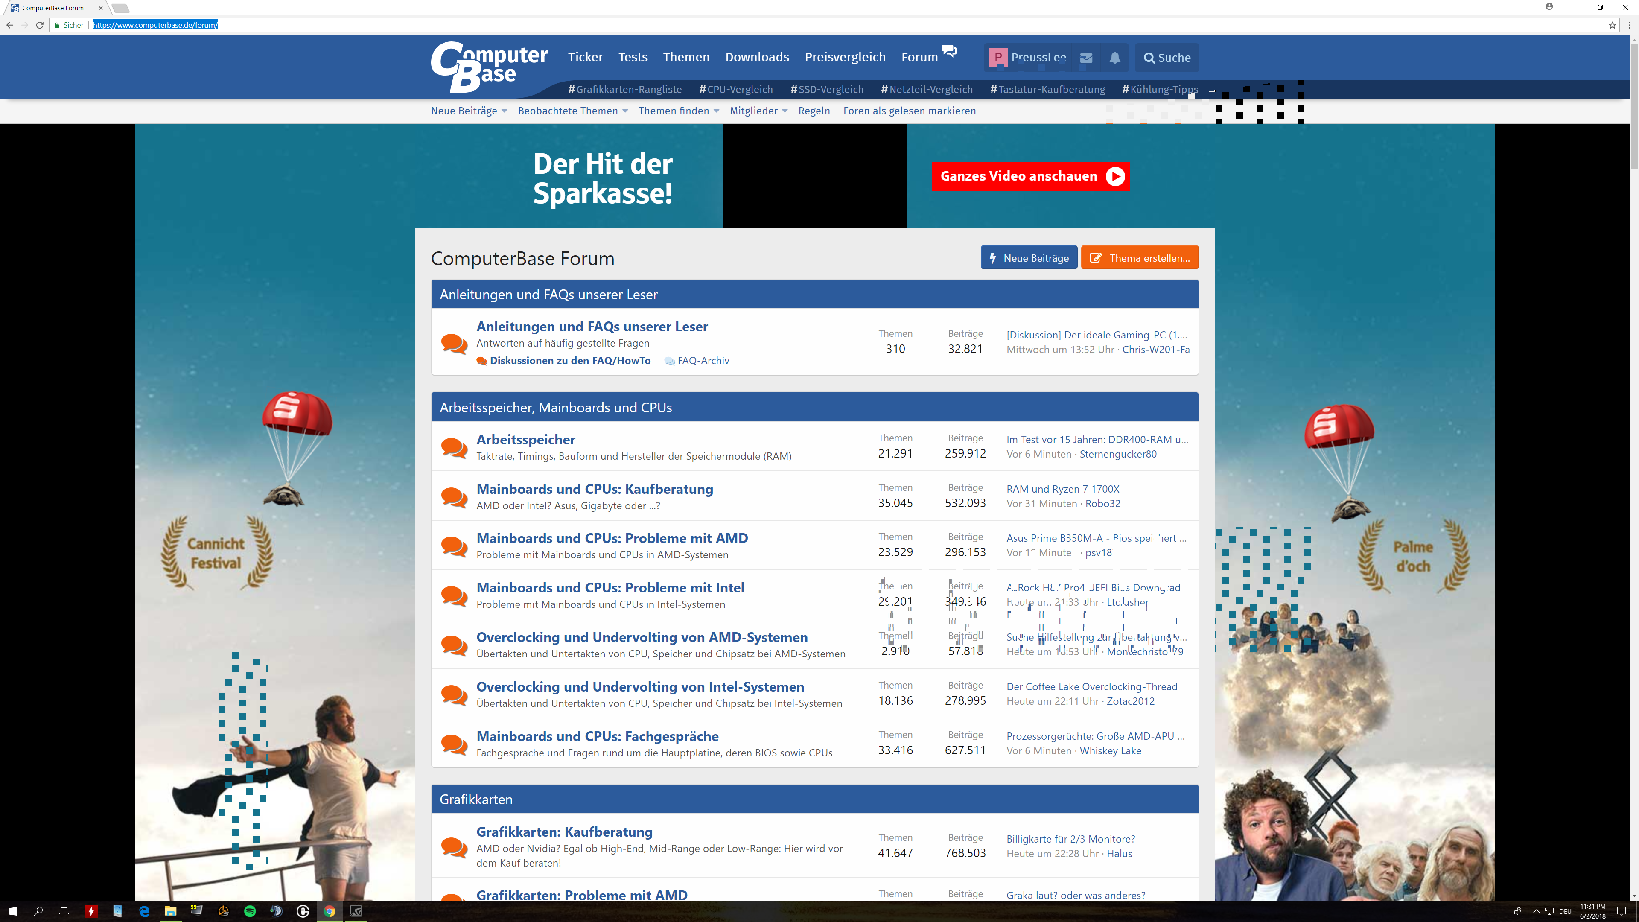Click the ComputerBase logo

pyautogui.click(x=489, y=66)
